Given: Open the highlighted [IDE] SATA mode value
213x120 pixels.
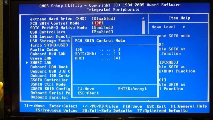Looking at the screenshot, I should pos(97,23).
